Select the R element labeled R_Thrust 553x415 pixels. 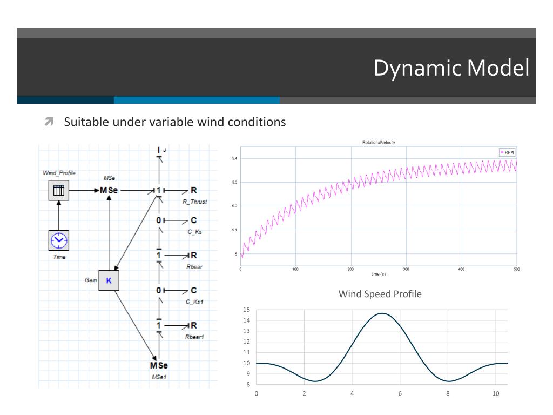point(194,190)
